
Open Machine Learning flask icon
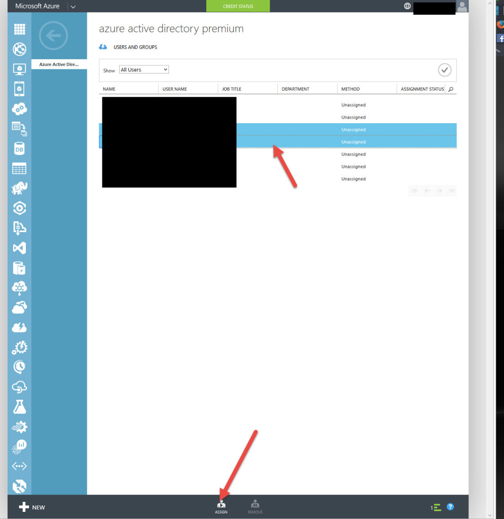19,406
